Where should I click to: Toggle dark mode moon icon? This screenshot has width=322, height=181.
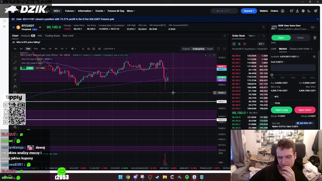coord(309,11)
